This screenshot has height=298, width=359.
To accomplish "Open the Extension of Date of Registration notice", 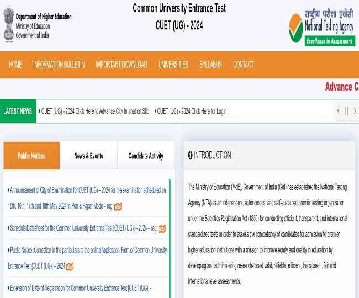I will point(80,288).
